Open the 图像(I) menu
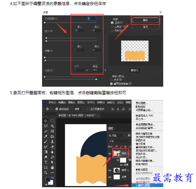The image size is (196, 189). [x=72, y=102]
